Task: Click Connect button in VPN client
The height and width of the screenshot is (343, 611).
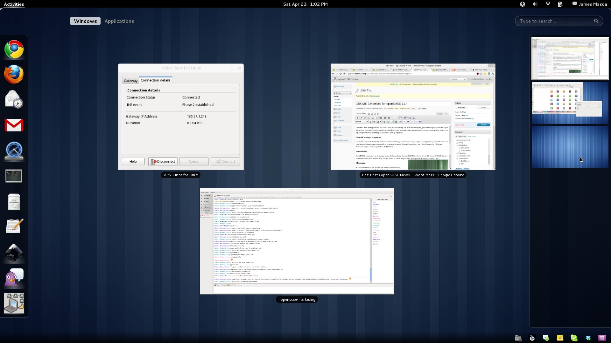Action: (x=225, y=161)
